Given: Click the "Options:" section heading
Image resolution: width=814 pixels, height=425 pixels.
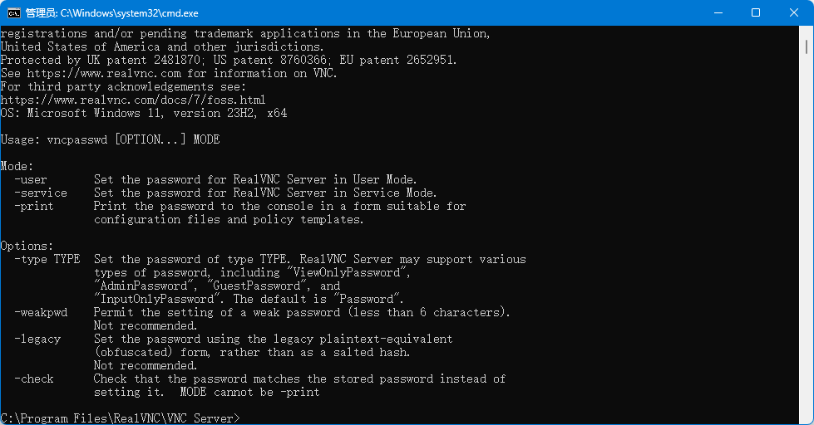Looking at the screenshot, I should click(x=27, y=246).
